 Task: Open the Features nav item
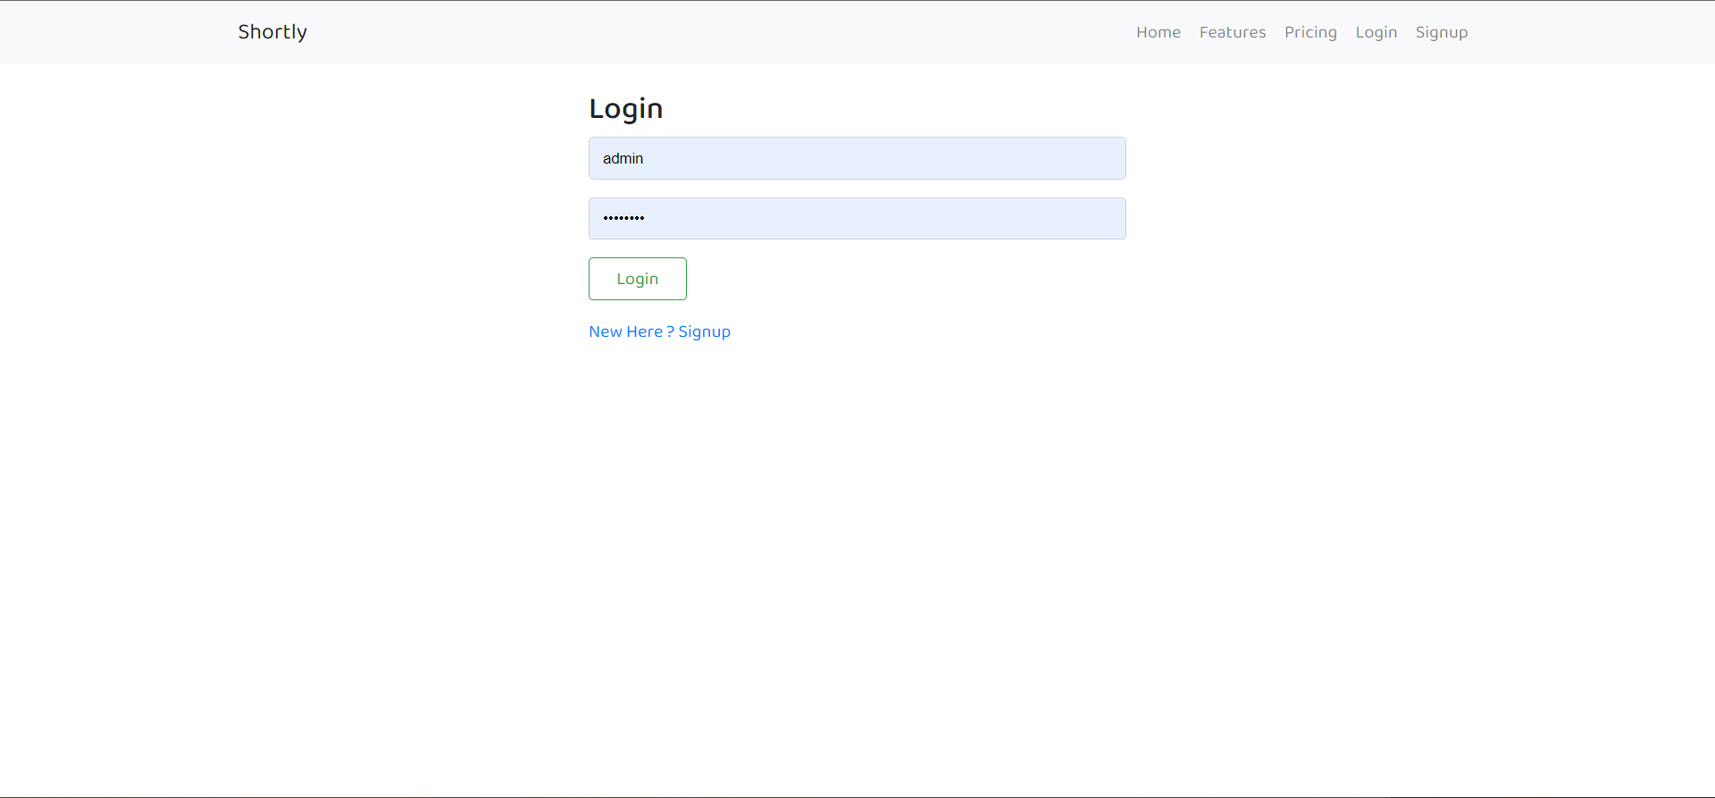pos(1233,32)
